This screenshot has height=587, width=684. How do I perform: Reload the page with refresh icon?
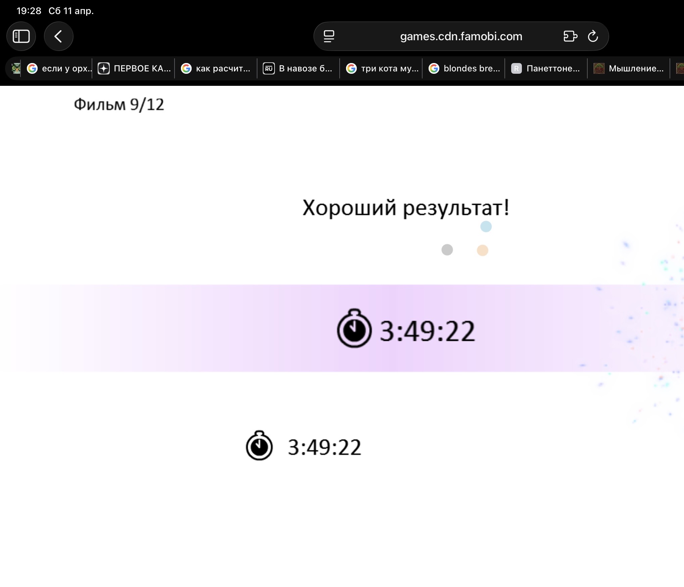click(593, 36)
